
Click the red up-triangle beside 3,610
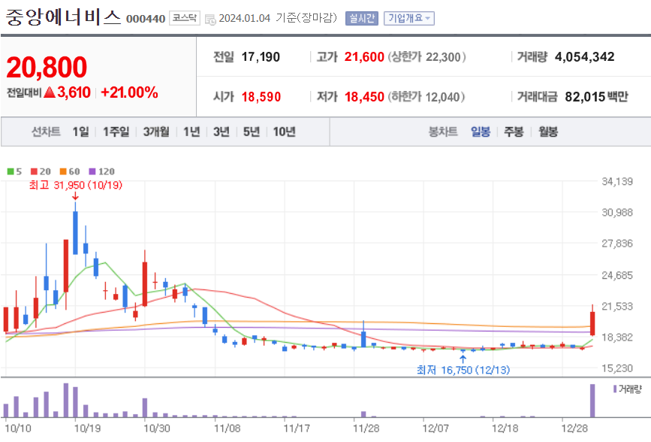pyautogui.click(x=50, y=92)
